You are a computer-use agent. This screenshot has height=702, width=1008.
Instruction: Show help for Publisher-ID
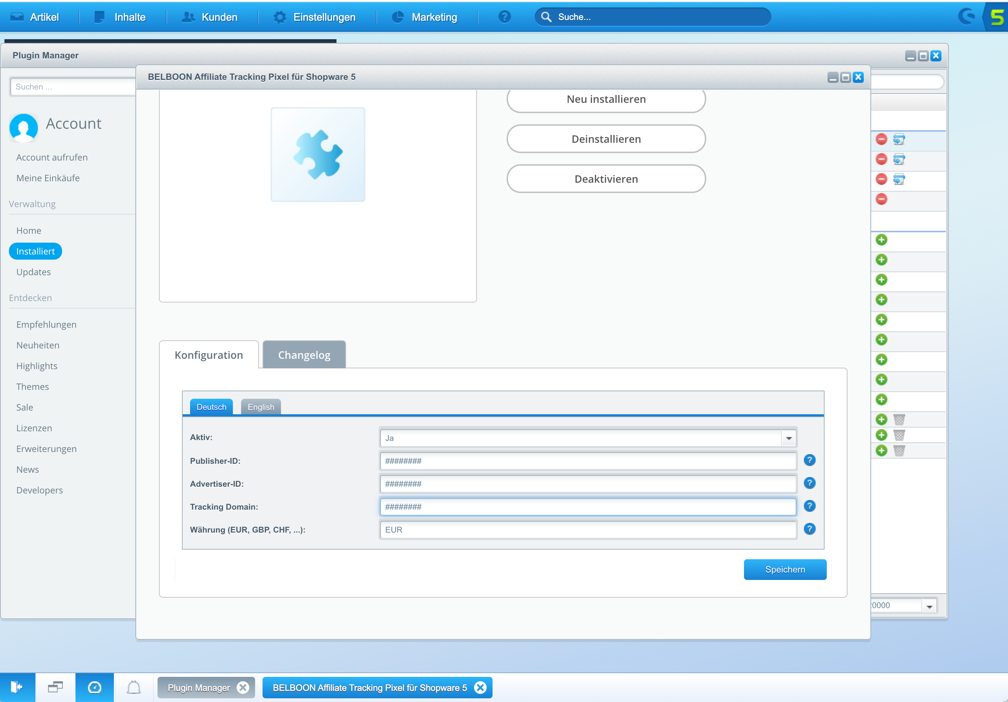coord(809,460)
